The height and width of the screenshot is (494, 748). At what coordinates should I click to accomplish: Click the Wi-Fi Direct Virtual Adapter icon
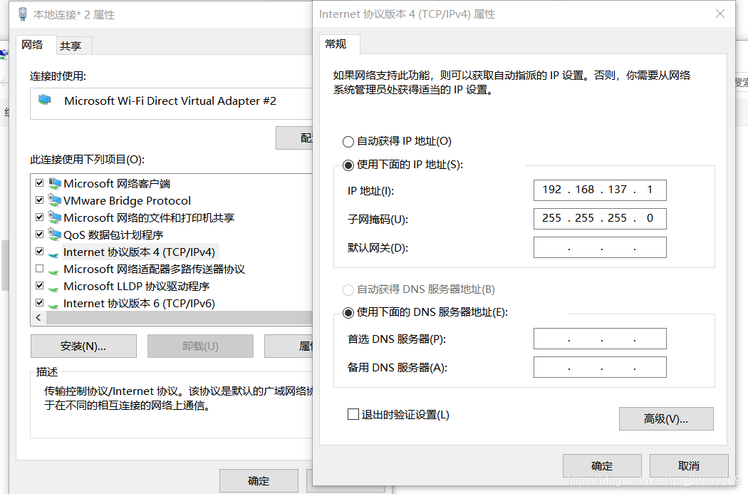(45, 100)
